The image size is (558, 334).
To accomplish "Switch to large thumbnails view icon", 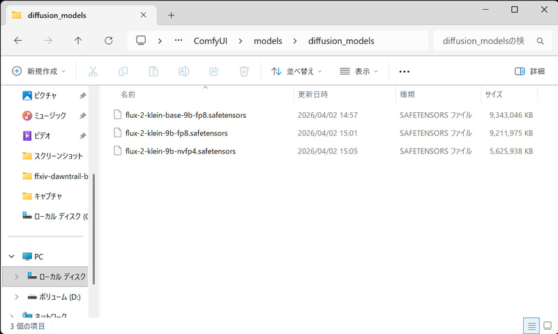I will click(548, 326).
